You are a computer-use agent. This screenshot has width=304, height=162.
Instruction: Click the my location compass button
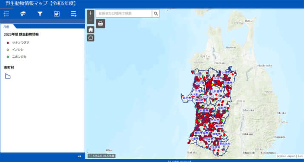coord(91,38)
